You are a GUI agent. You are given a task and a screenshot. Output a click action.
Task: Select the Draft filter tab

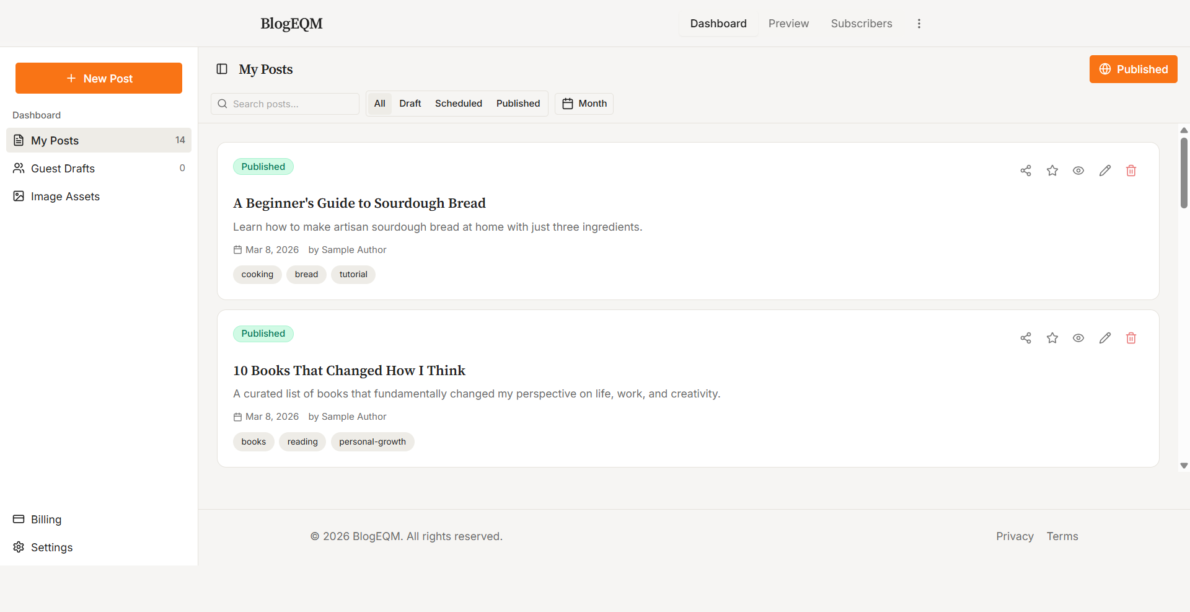[410, 104]
